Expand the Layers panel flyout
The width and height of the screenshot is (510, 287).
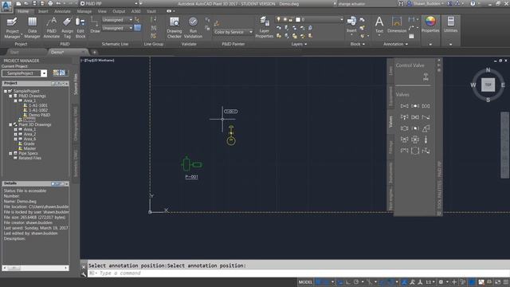[x=299, y=44]
